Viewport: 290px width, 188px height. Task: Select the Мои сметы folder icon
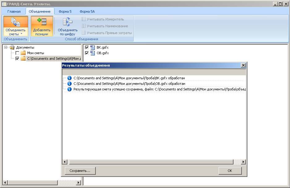[x=23, y=53]
